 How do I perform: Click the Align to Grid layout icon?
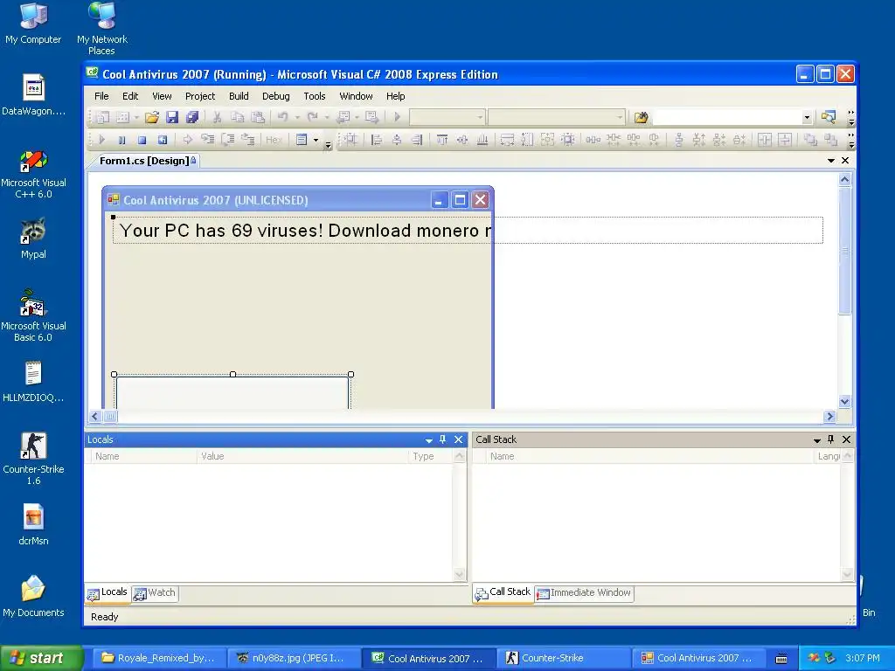(350, 139)
